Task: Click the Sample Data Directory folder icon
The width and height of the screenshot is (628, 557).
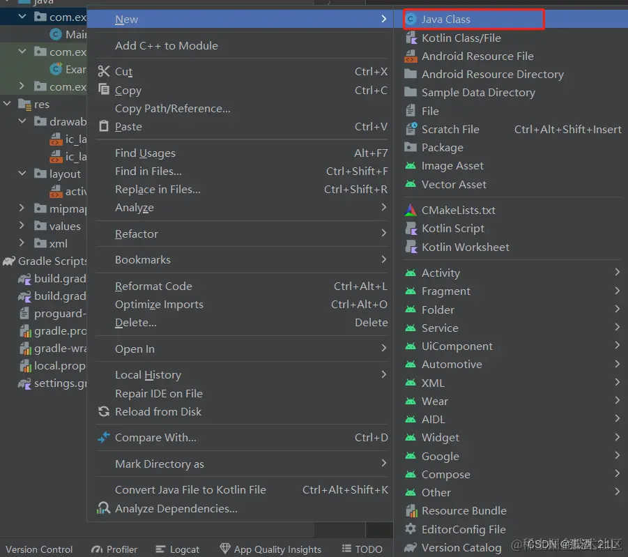Action: point(411,92)
